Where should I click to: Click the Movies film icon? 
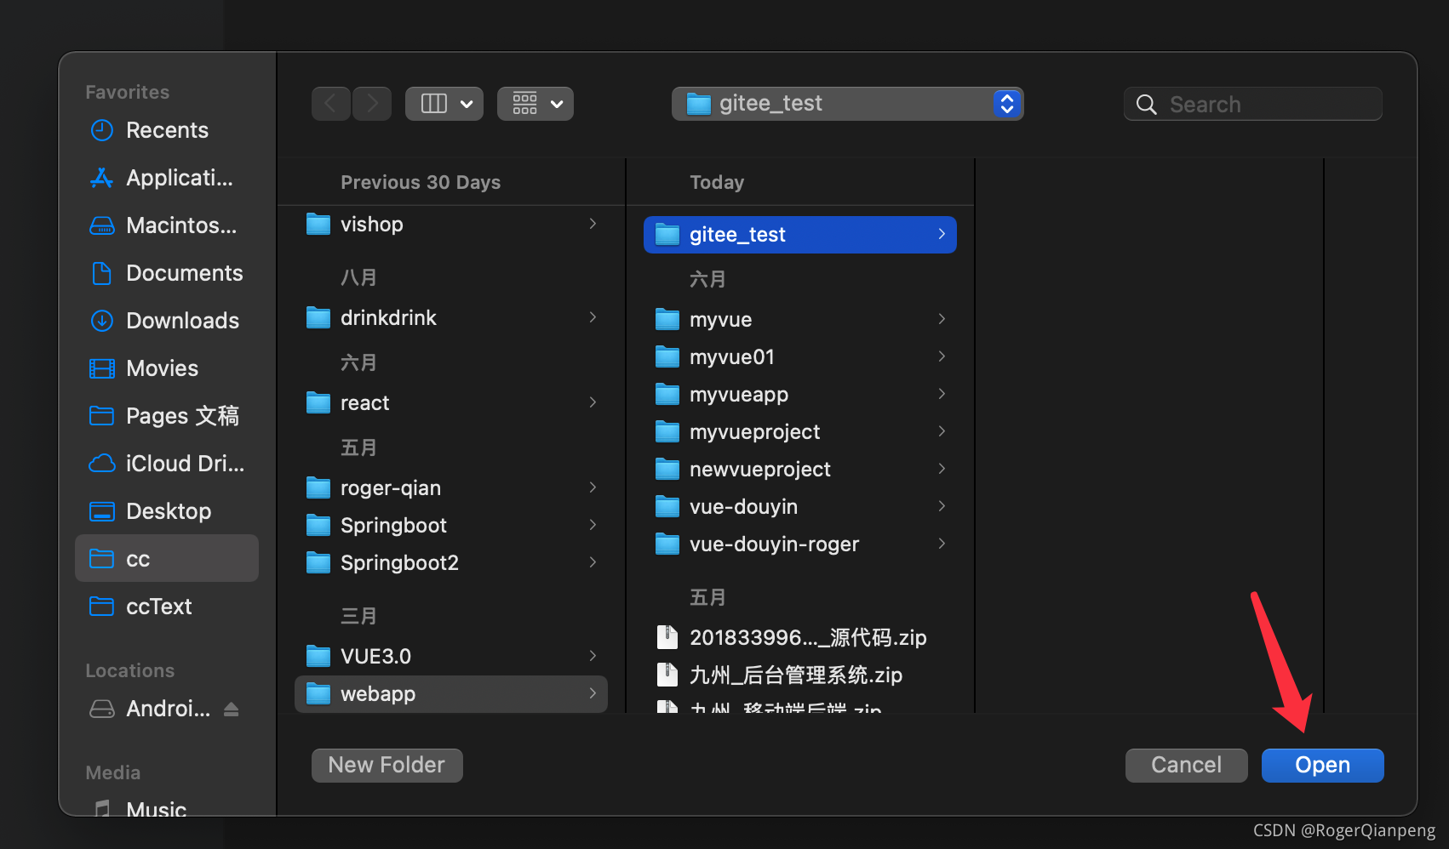coord(102,368)
